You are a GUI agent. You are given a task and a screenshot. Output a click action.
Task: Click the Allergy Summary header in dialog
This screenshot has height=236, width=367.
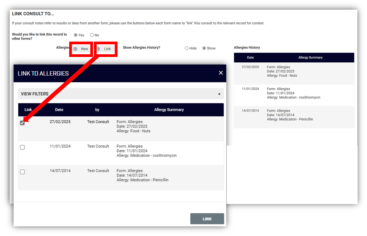coord(169,110)
